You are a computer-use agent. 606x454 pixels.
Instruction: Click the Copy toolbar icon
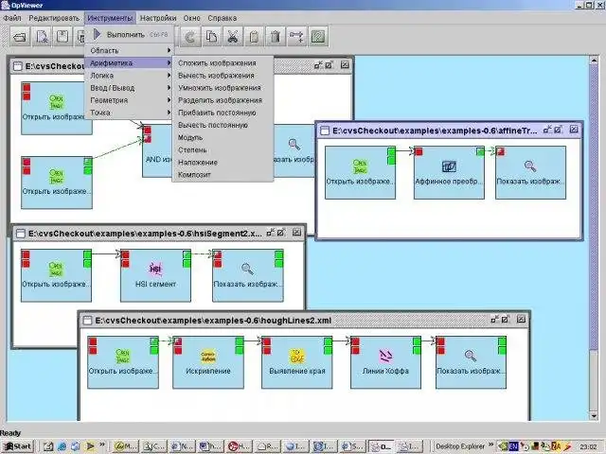[x=211, y=37]
